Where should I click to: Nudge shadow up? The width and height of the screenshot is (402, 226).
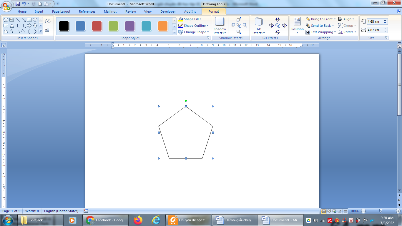tap(239, 19)
